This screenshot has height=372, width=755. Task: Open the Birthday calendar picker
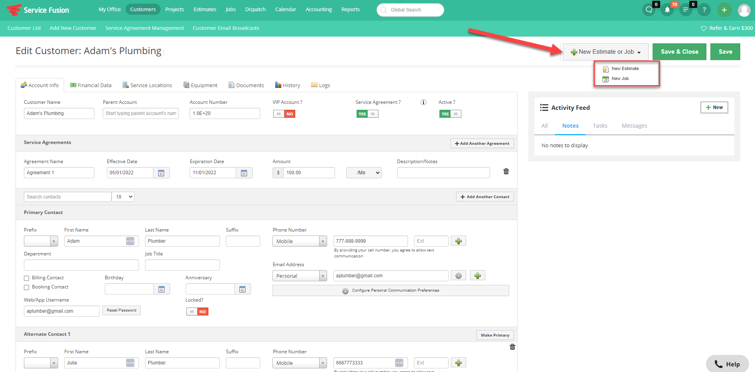pos(162,289)
